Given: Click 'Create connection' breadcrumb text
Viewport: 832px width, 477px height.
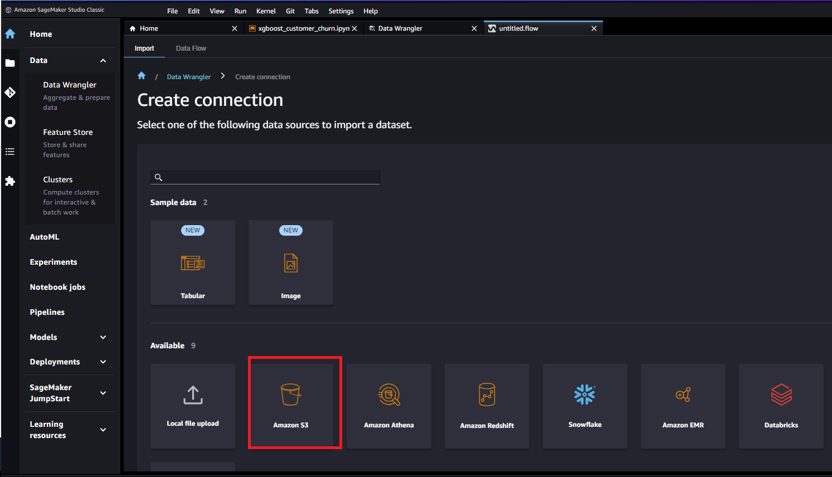Looking at the screenshot, I should 262,77.
